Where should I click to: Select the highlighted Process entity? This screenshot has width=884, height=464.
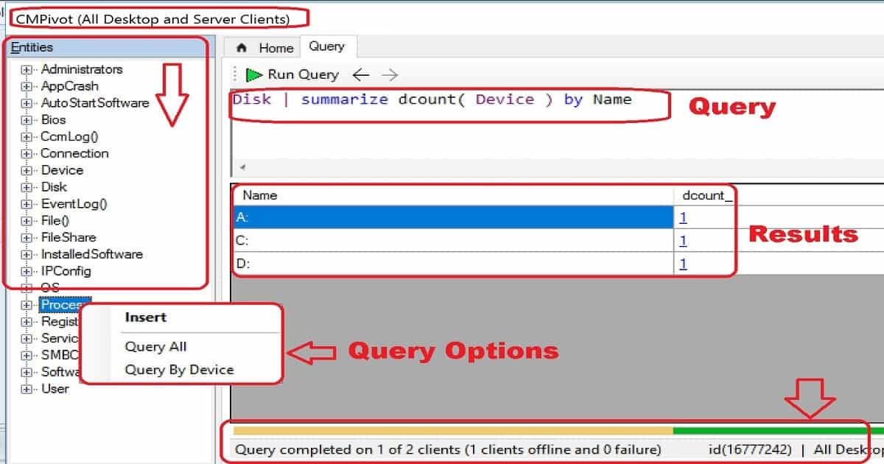[65, 305]
